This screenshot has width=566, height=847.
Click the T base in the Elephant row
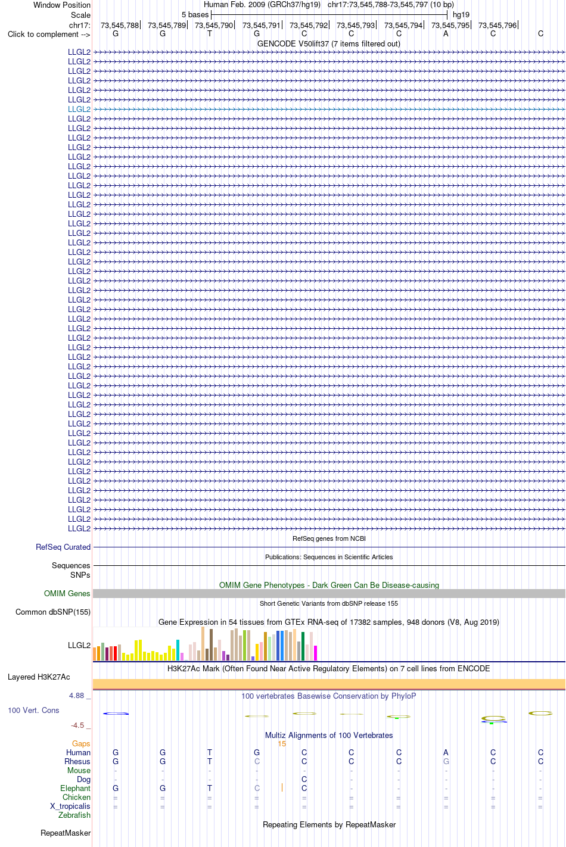tap(210, 788)
